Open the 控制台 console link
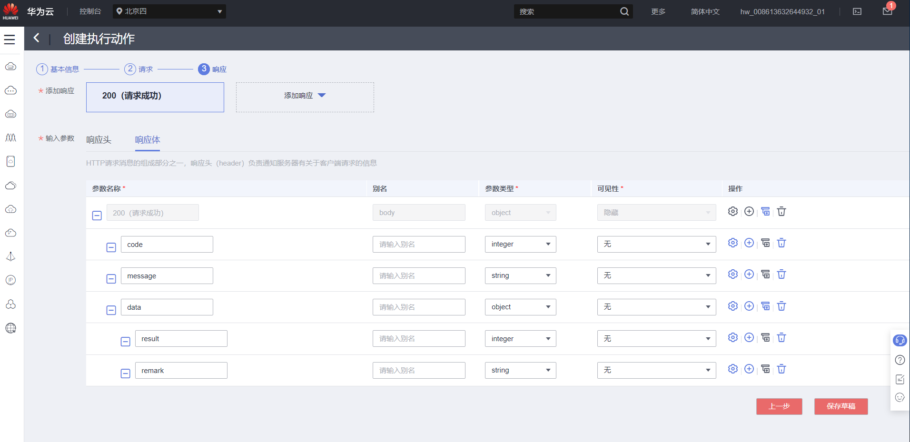This screenshot has width=910, height=442. [90, 11]
